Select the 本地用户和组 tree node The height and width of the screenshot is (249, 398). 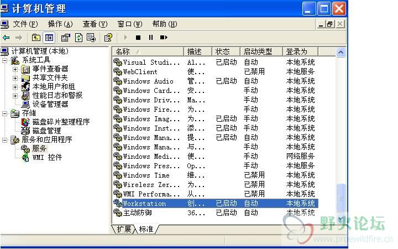[x=54, y=87]
